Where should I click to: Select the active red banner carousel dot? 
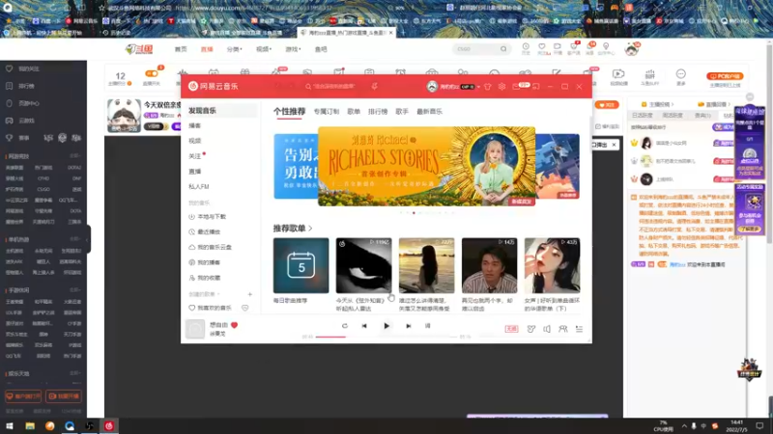point(414,213)
